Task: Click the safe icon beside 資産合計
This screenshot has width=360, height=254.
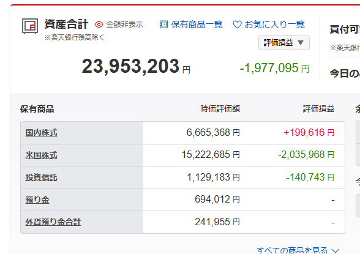Action: click(x=30, y=26)
